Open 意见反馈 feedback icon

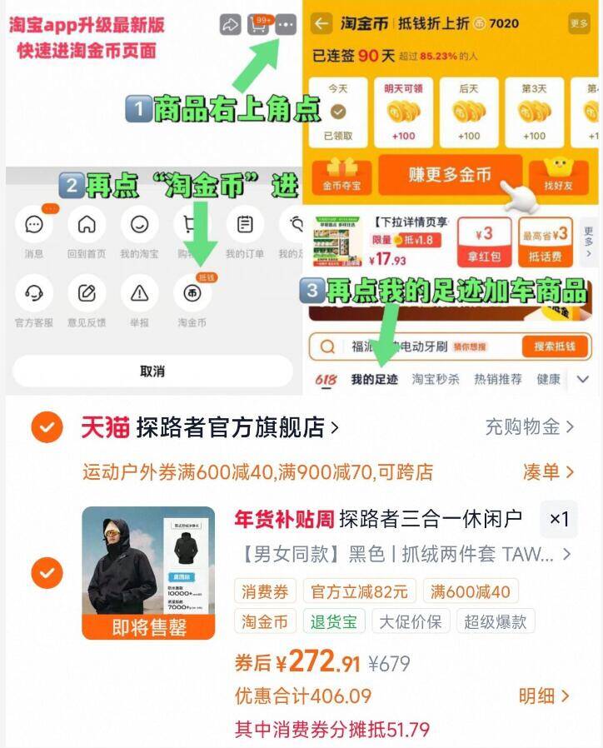87,293
